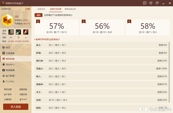Click the 卡组速递 deck icon
The height and width of the screenshot is (113, 173).
3,53
